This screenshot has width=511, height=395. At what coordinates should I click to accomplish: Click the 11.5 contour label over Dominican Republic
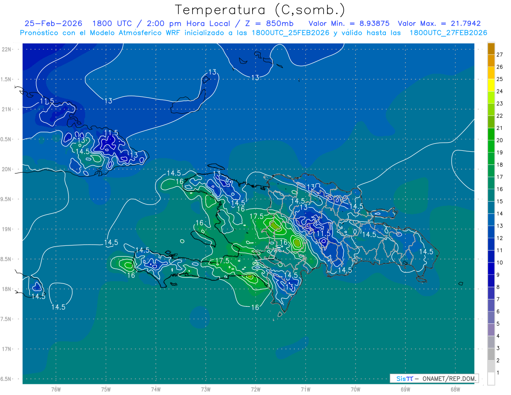tap(323, 234)
